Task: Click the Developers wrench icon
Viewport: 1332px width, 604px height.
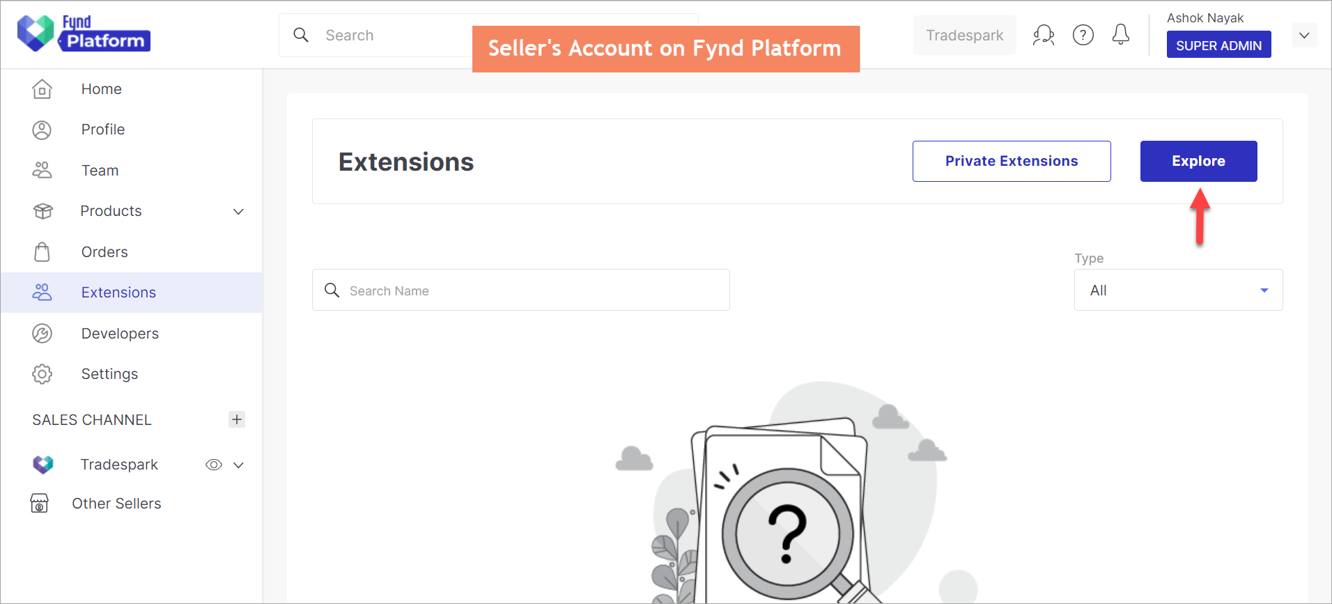Action: click(x=42, y=334)
